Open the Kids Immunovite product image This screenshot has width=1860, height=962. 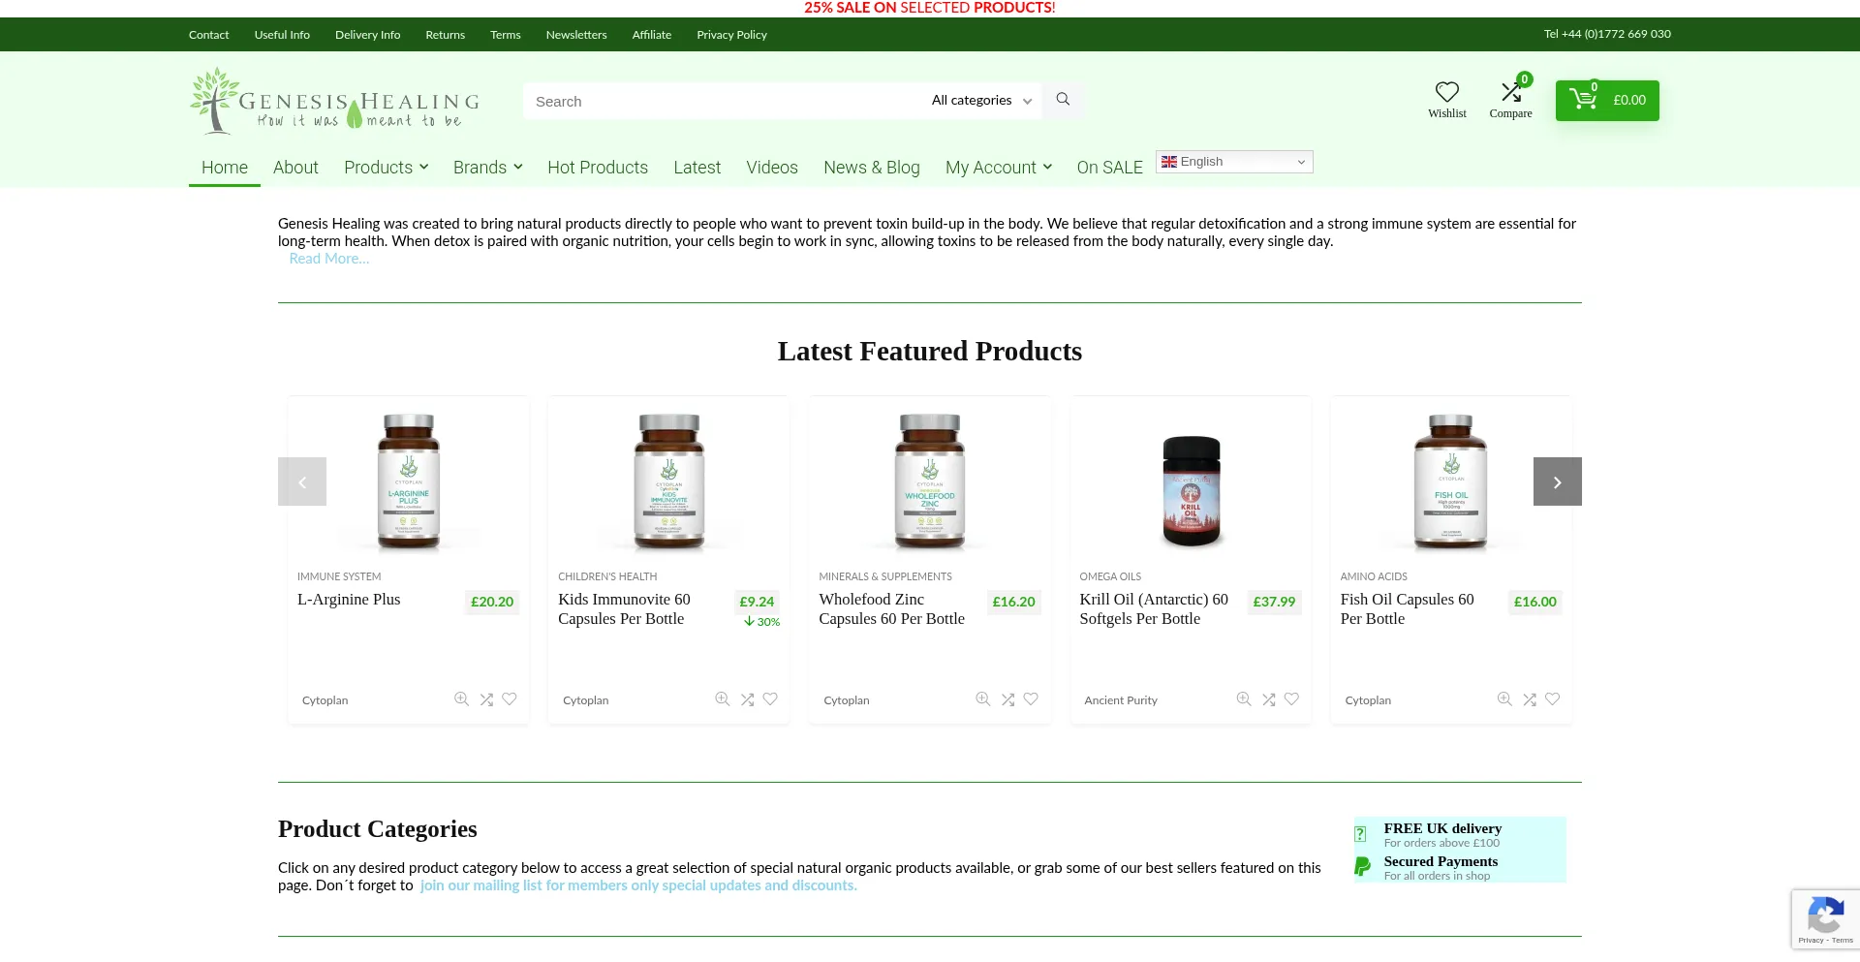click(668, 481)
